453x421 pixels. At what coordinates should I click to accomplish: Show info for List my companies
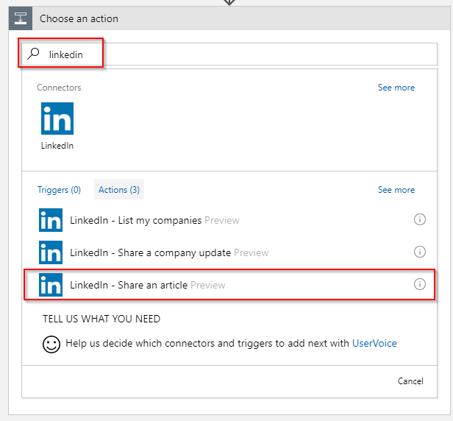coord(419,219)
